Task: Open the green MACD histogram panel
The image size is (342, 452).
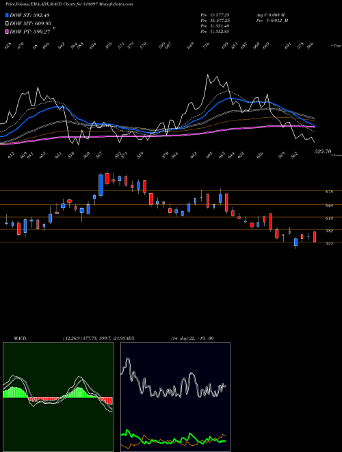Action: 58,397
